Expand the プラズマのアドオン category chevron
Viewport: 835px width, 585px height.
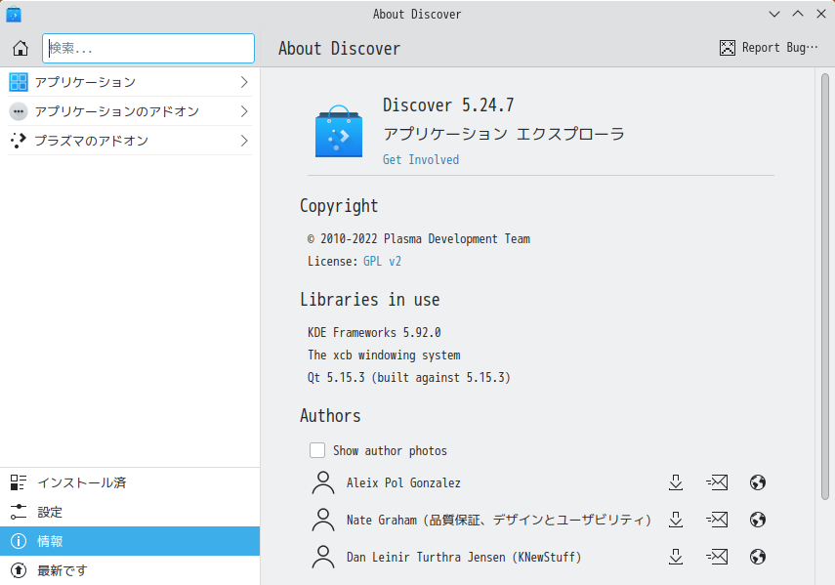point(246,141)
